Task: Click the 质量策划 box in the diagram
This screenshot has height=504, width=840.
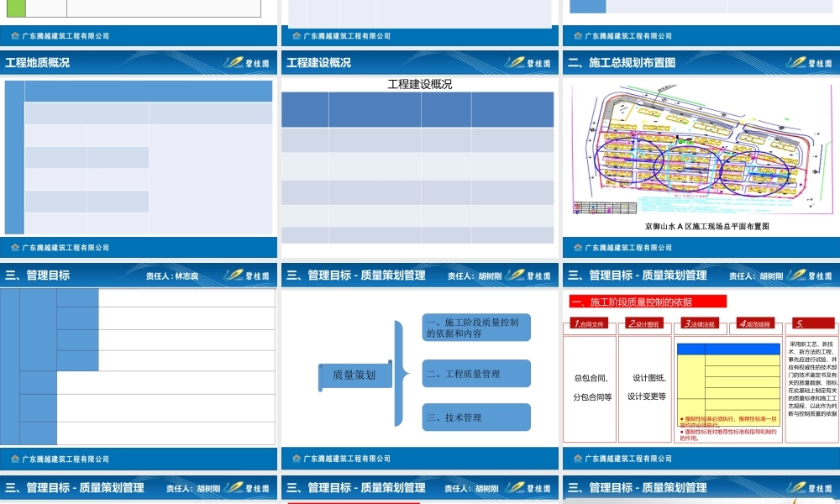Action: [x=354, y=375]
